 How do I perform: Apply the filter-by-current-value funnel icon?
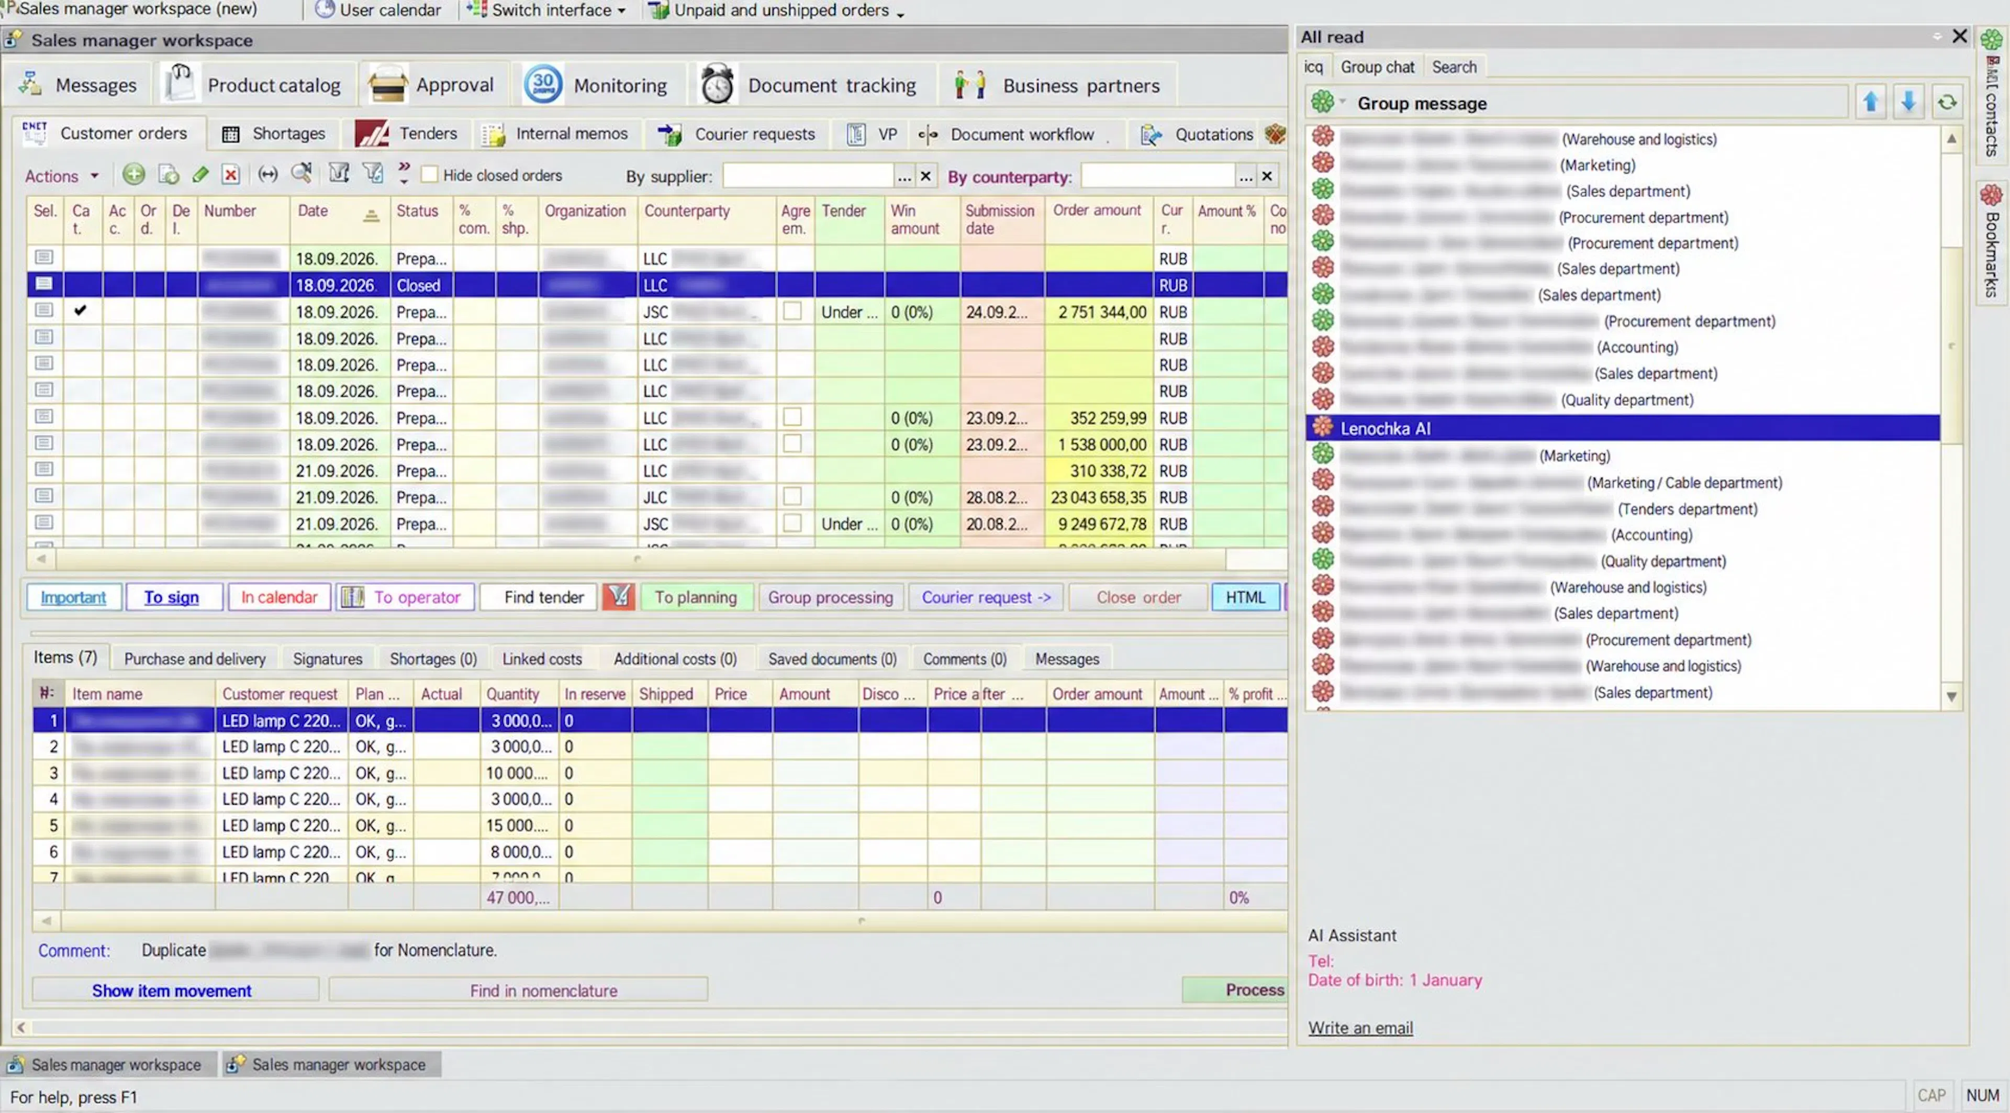(x=339, y=173)
